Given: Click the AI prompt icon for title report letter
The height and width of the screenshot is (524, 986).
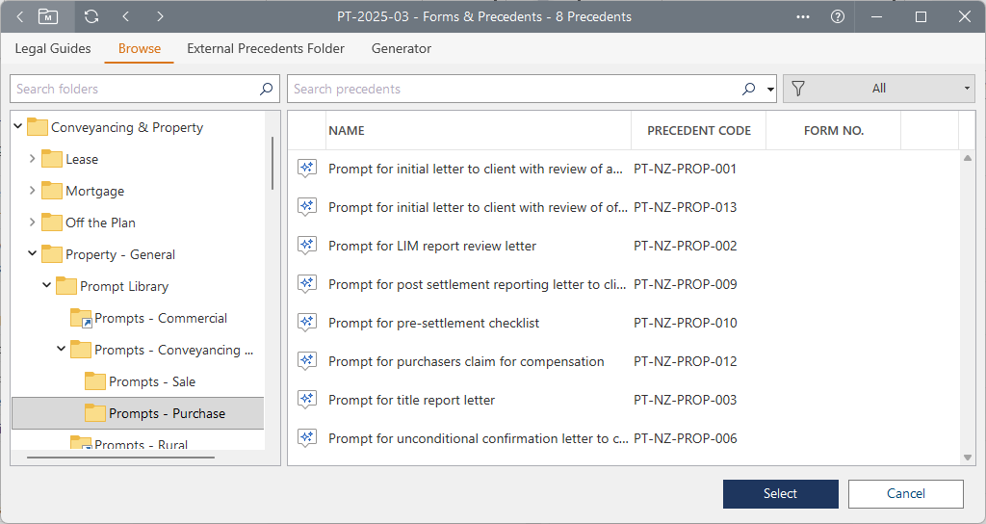Looking at the screenshot, I should pos(307,400).
